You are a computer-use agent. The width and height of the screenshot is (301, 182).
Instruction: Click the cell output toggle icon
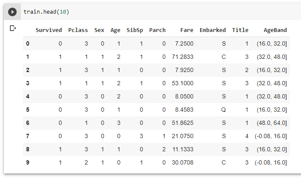[13, 28]
